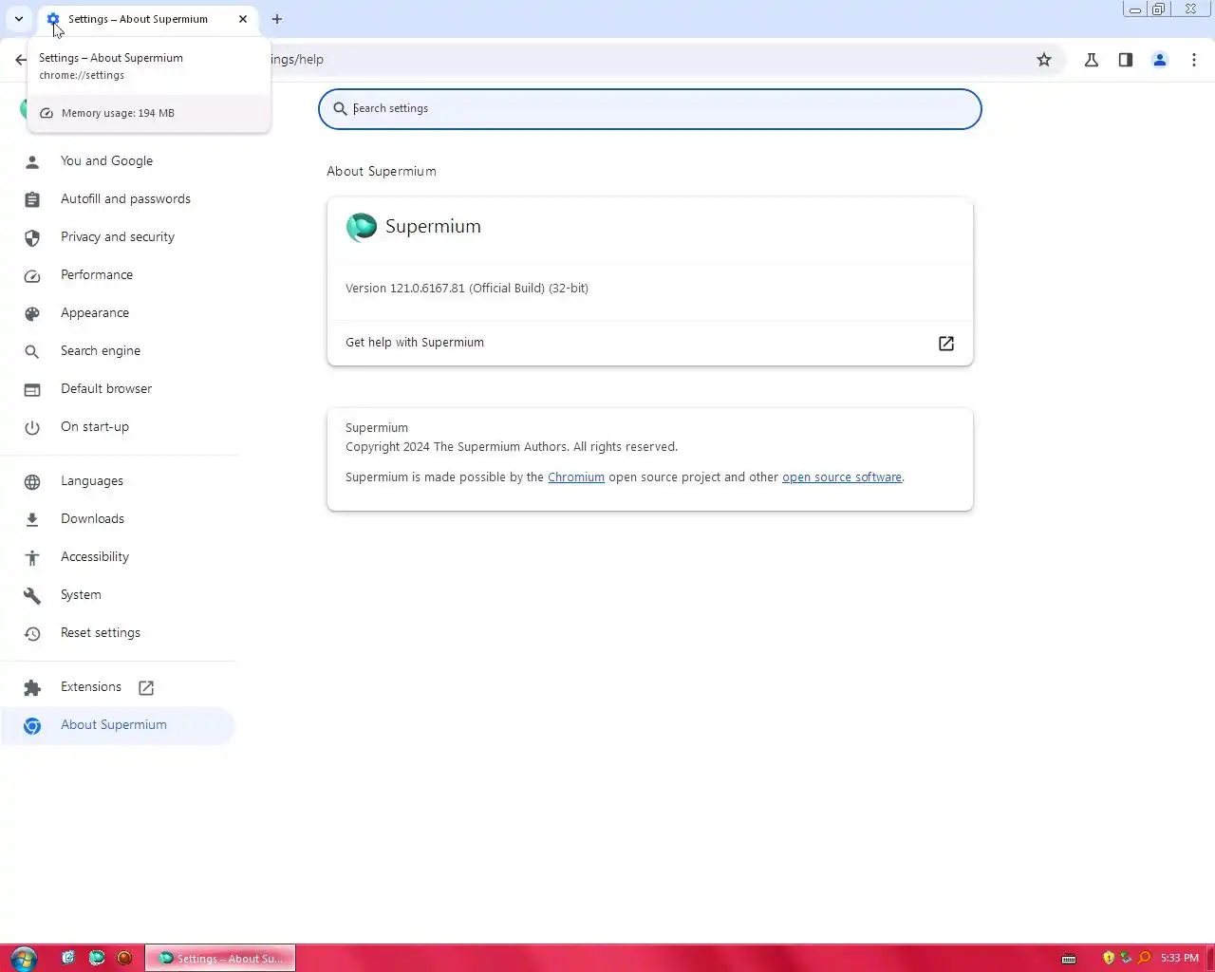Open a new tab with plus button
Screen dimensions: 1215x972
click(x=277, y=19)
